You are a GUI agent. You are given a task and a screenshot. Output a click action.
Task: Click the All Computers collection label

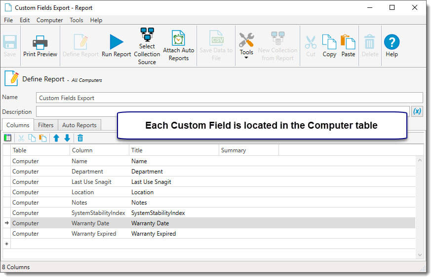click(86, 80)
